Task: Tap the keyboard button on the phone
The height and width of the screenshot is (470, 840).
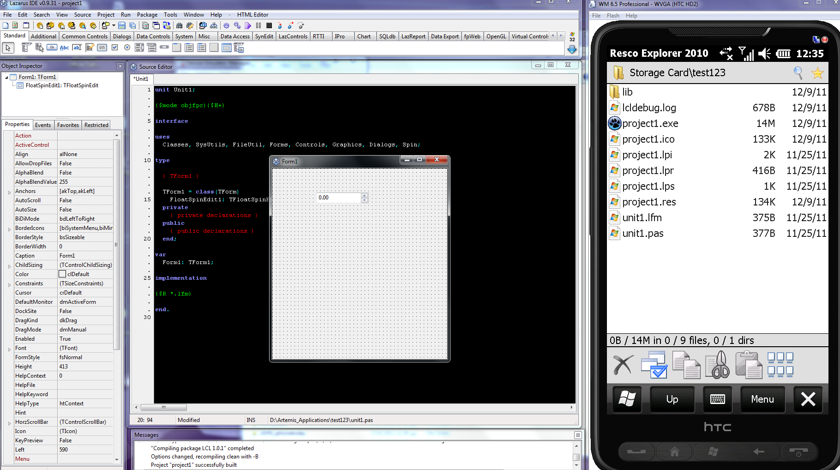Action: [717, 399]
